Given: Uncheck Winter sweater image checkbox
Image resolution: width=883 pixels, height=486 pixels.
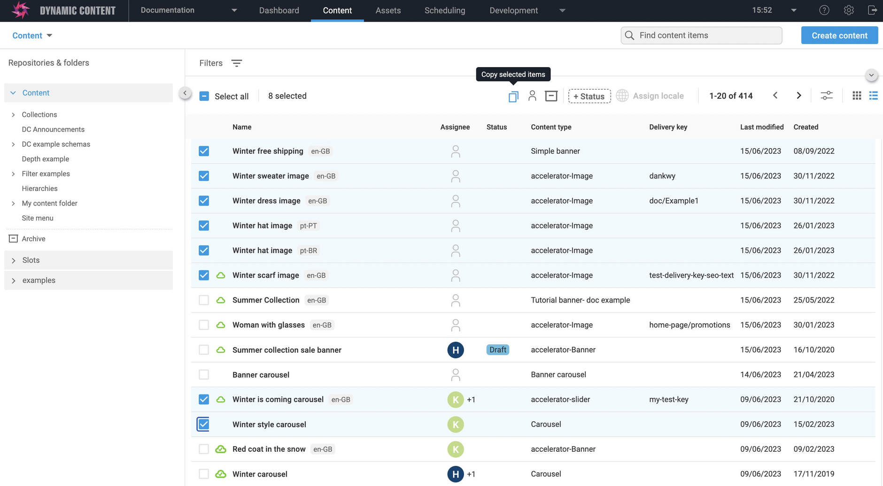Looking at the screenshot, I should coord(204,176).
